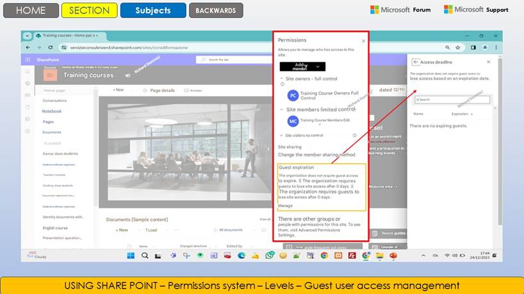The image size is (524, 294).
Task: Click the MC avatar for Members group
Action: tap(293, 121)
